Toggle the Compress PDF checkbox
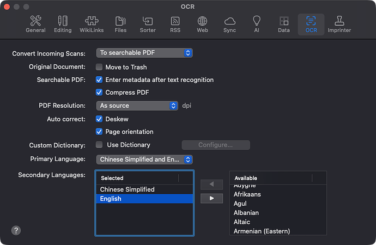Viewport: 376px width, 245px height. [99, 93]
